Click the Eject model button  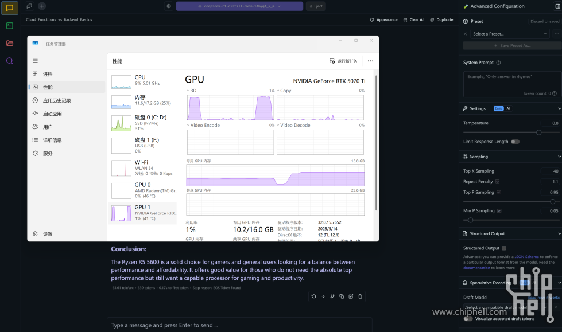316,6
